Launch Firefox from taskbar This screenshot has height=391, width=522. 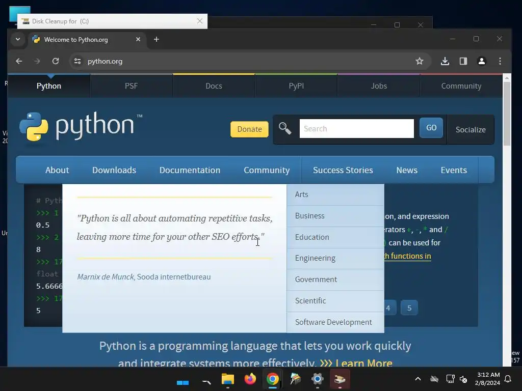click(x=250, y=379)
